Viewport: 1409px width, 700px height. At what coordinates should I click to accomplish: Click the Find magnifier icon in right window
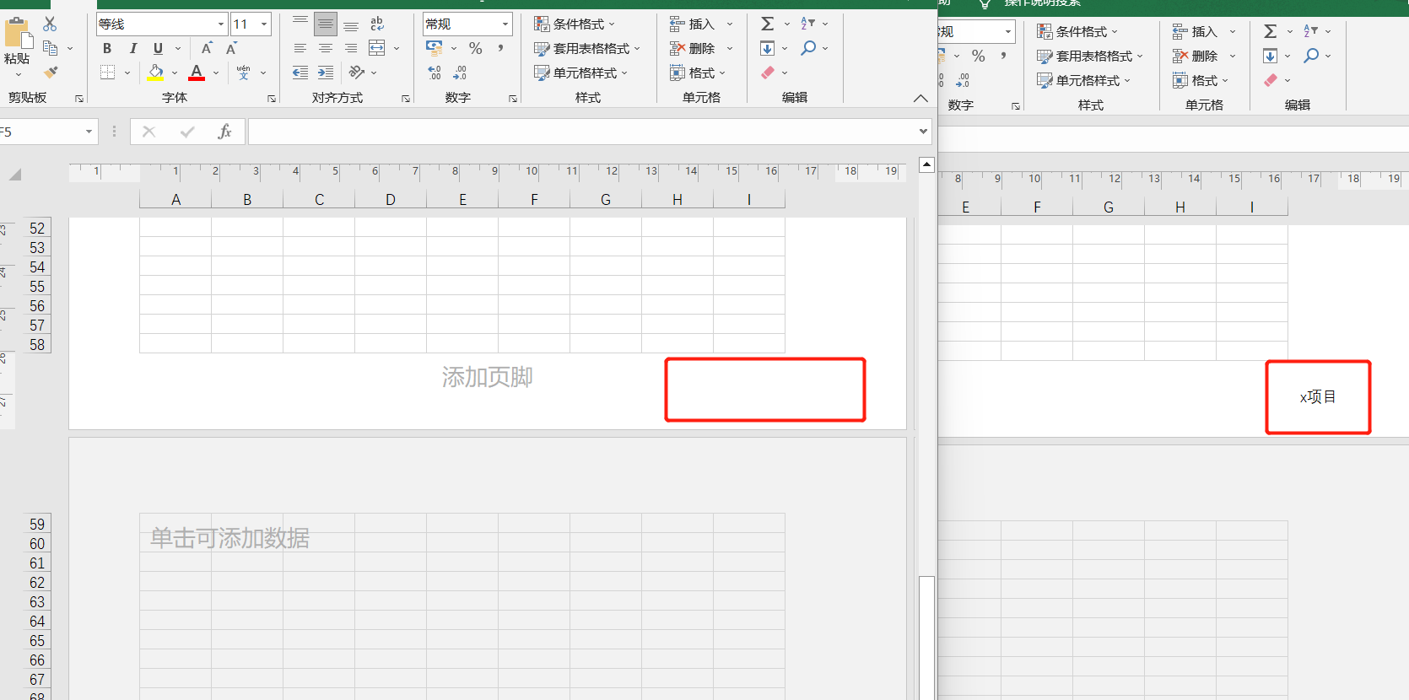pyautogui.click(x=1311, y=56)
